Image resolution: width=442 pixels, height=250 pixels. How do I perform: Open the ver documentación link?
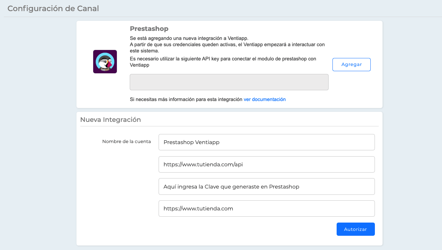265,99
